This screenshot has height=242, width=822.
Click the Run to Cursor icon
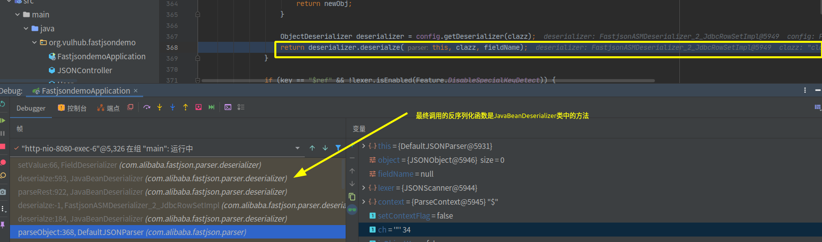point(211,108)
